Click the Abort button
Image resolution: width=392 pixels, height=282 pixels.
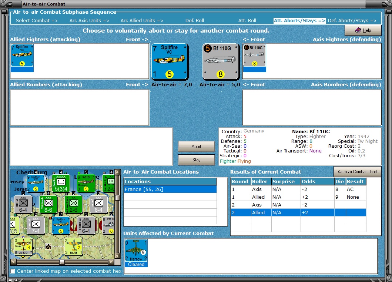pos(197,147)
